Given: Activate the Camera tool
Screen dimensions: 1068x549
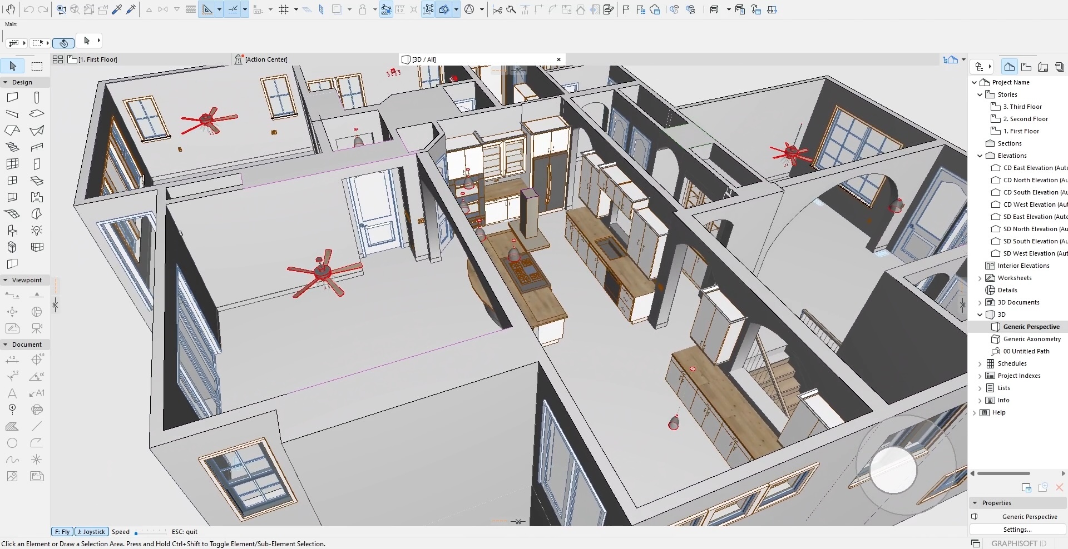Looking at the screenshot, I should tap(37, 328).
